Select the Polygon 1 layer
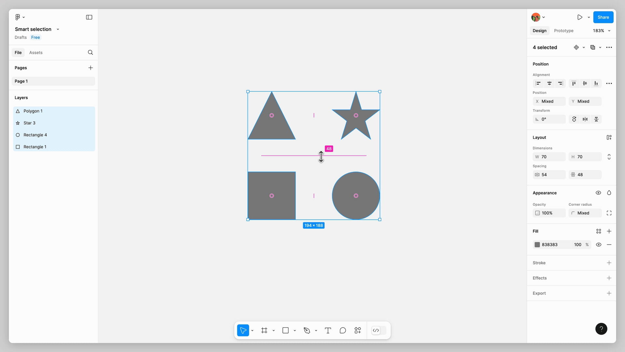The image size is (625, 352). [54, 111]
